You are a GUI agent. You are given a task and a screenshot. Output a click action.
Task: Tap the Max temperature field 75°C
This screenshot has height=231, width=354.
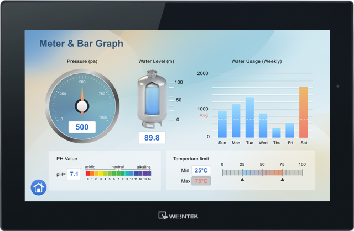(201, 181)
